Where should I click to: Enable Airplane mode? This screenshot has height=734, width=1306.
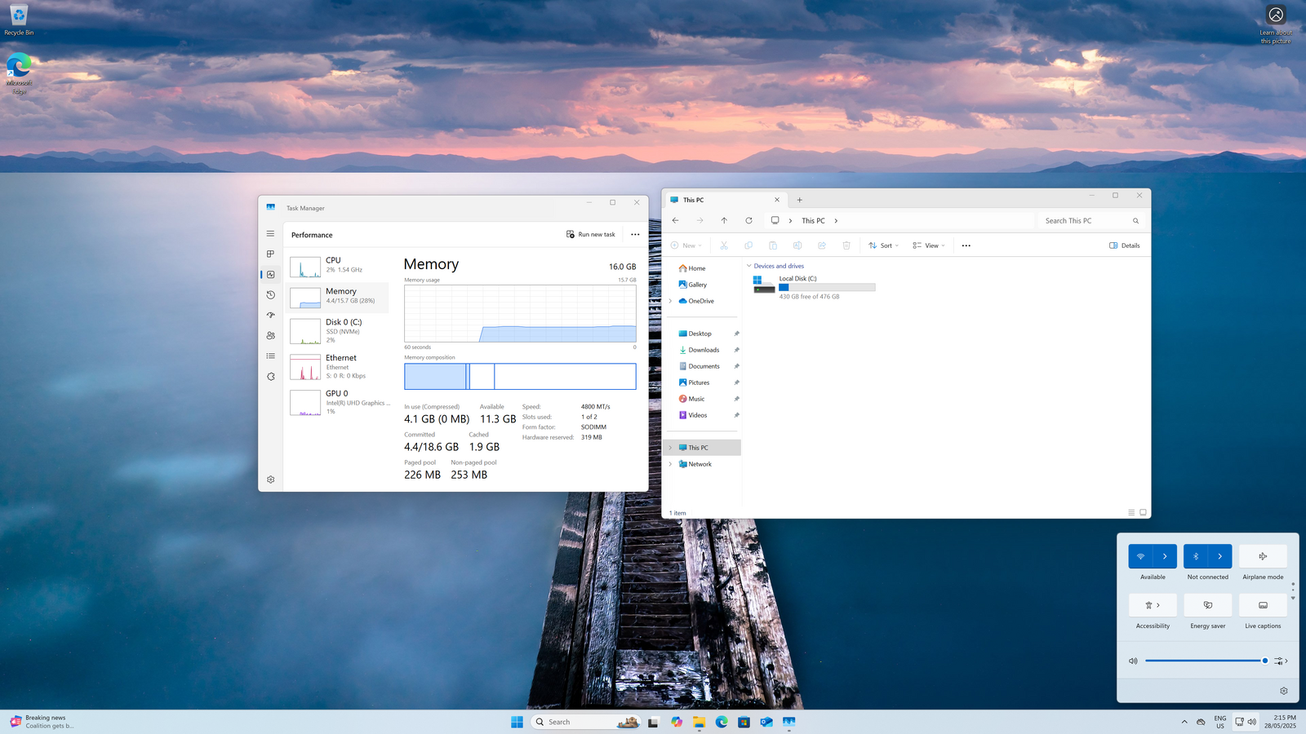[1263, 556]
